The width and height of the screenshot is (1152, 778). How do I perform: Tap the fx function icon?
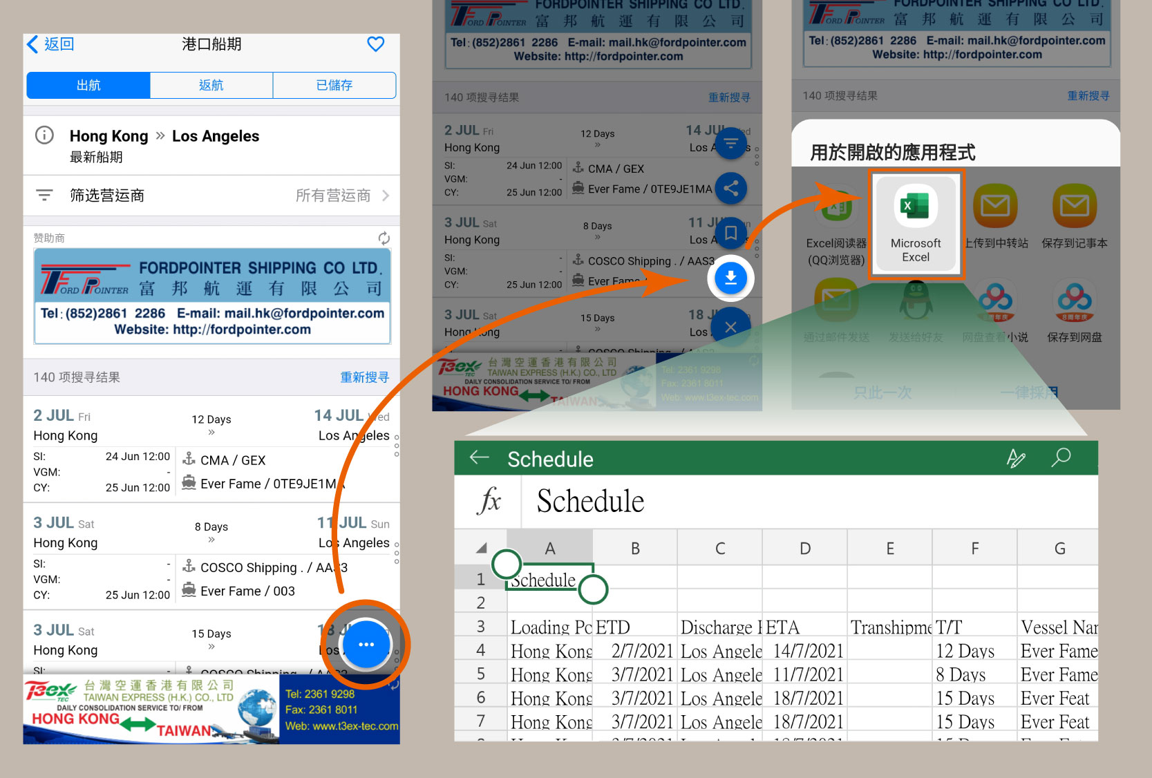489,501
